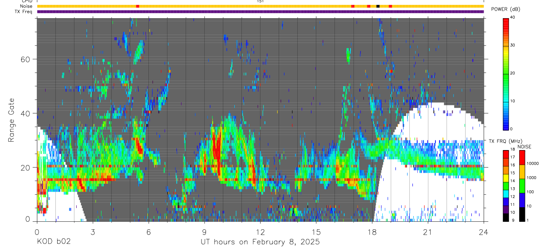The height and width of the screenshot is (251, 544).
Task: Select the KOD b02 radar label
Action: 54,242
